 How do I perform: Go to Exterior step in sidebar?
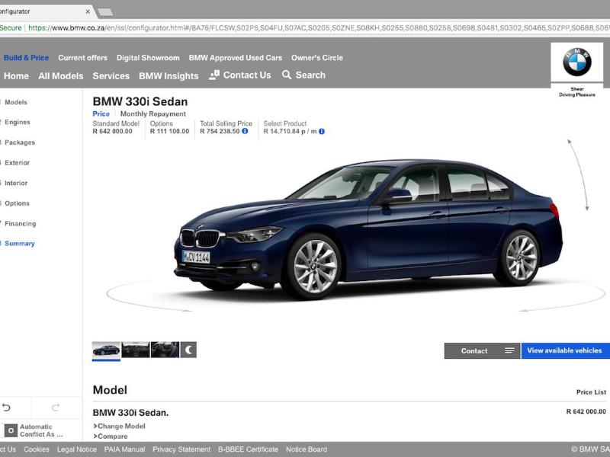(x=17, y=163)
